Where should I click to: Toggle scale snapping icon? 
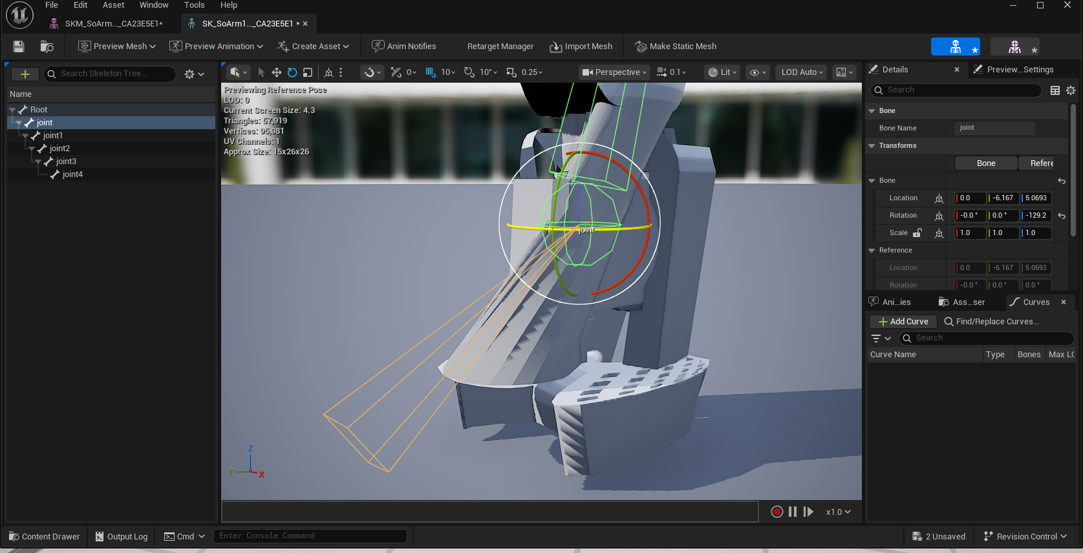(x=511, y=72)
